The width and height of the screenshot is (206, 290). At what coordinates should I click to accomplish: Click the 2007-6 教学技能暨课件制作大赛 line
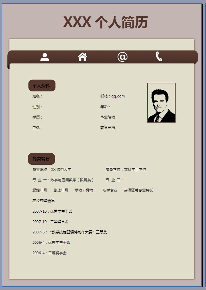pos(70,232)
